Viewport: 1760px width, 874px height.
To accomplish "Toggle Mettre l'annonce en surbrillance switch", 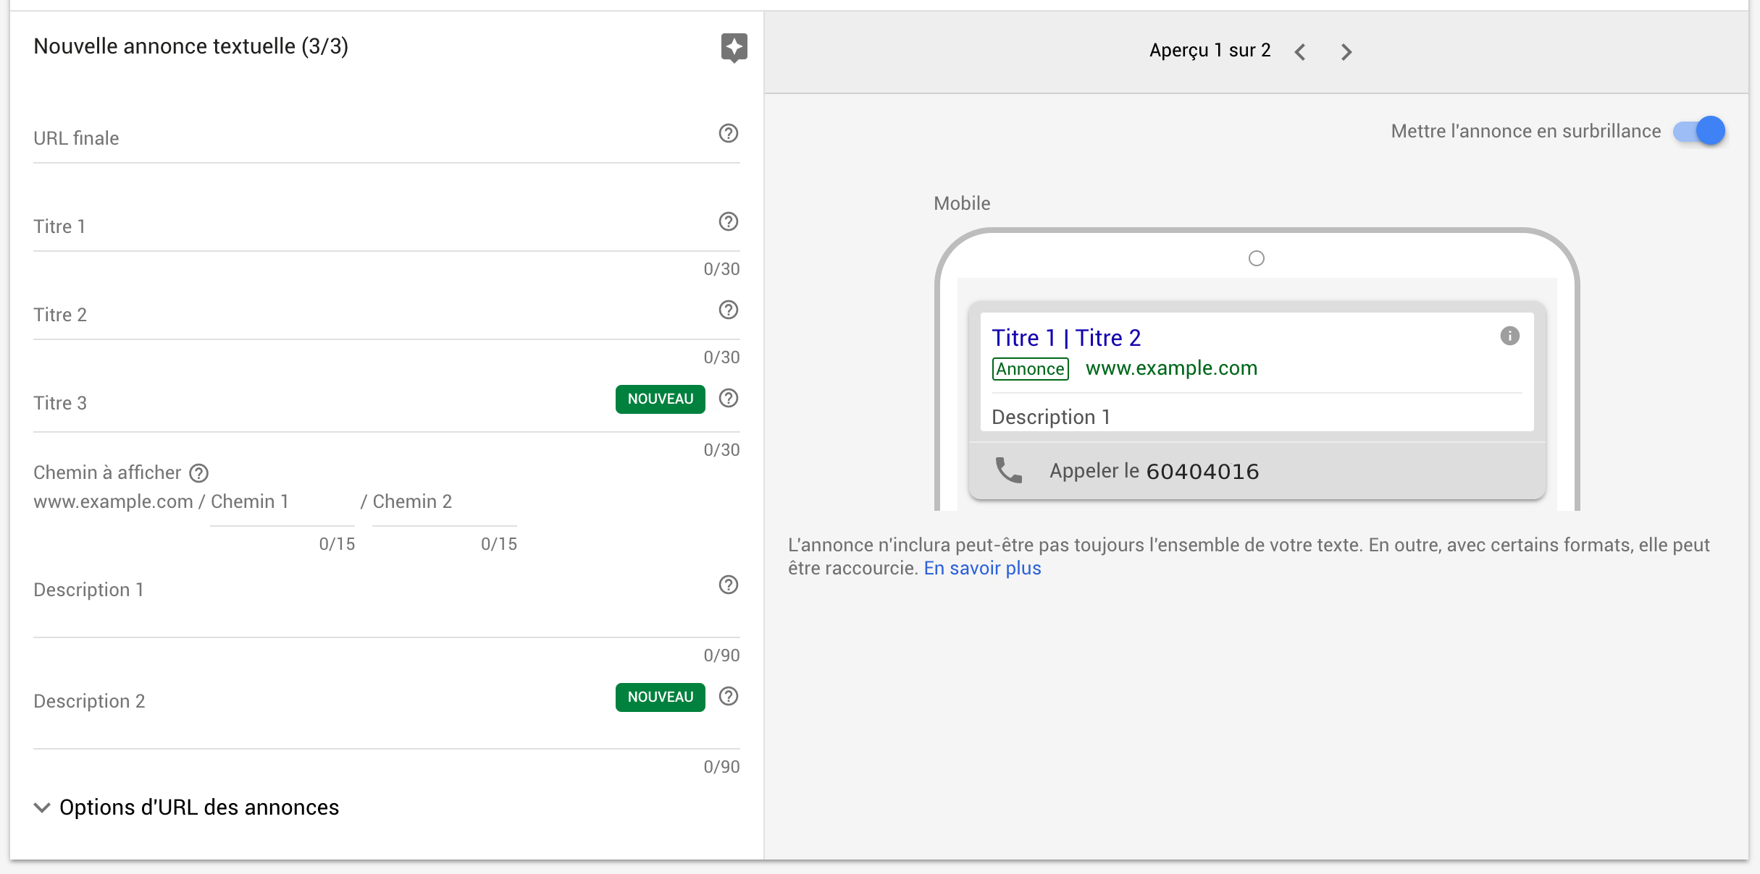I will click(1699, 131).
